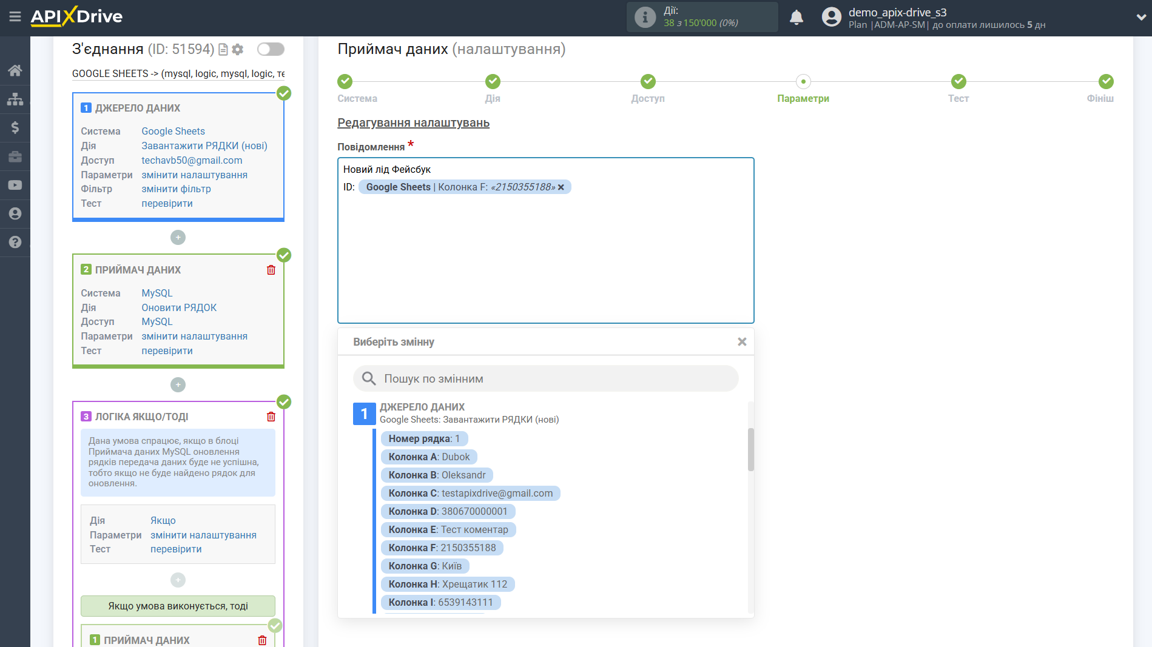The image size is (1152, 647).
Task: Insert variable Колонка I: 6539143111
Action: click(440, 602)
